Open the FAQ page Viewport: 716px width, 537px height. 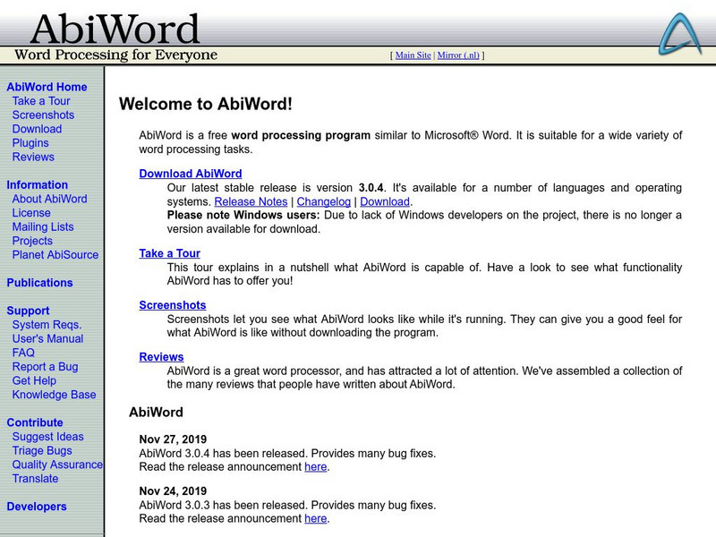pyautogui.click(x=23, y=353)
